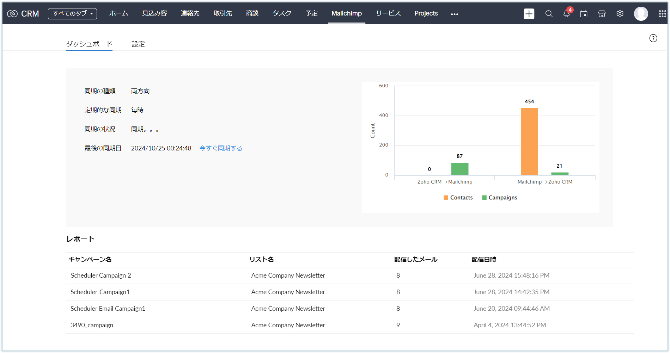Expand the more tabs ellipsis menu
Viewport: 670px width, 353px height.
[x=455, y=14]
